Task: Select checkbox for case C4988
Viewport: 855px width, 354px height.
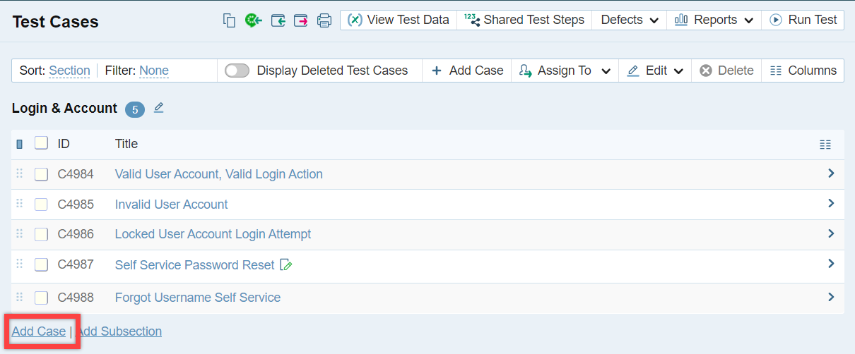Action: click(42, 298)
